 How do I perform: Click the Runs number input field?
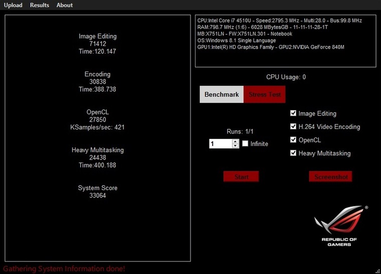(220, 143)
